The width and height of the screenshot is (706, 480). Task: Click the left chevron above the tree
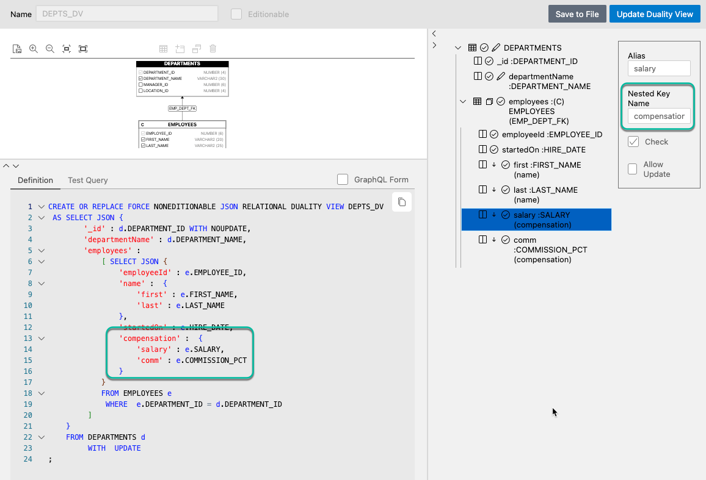tap(434, 34)
